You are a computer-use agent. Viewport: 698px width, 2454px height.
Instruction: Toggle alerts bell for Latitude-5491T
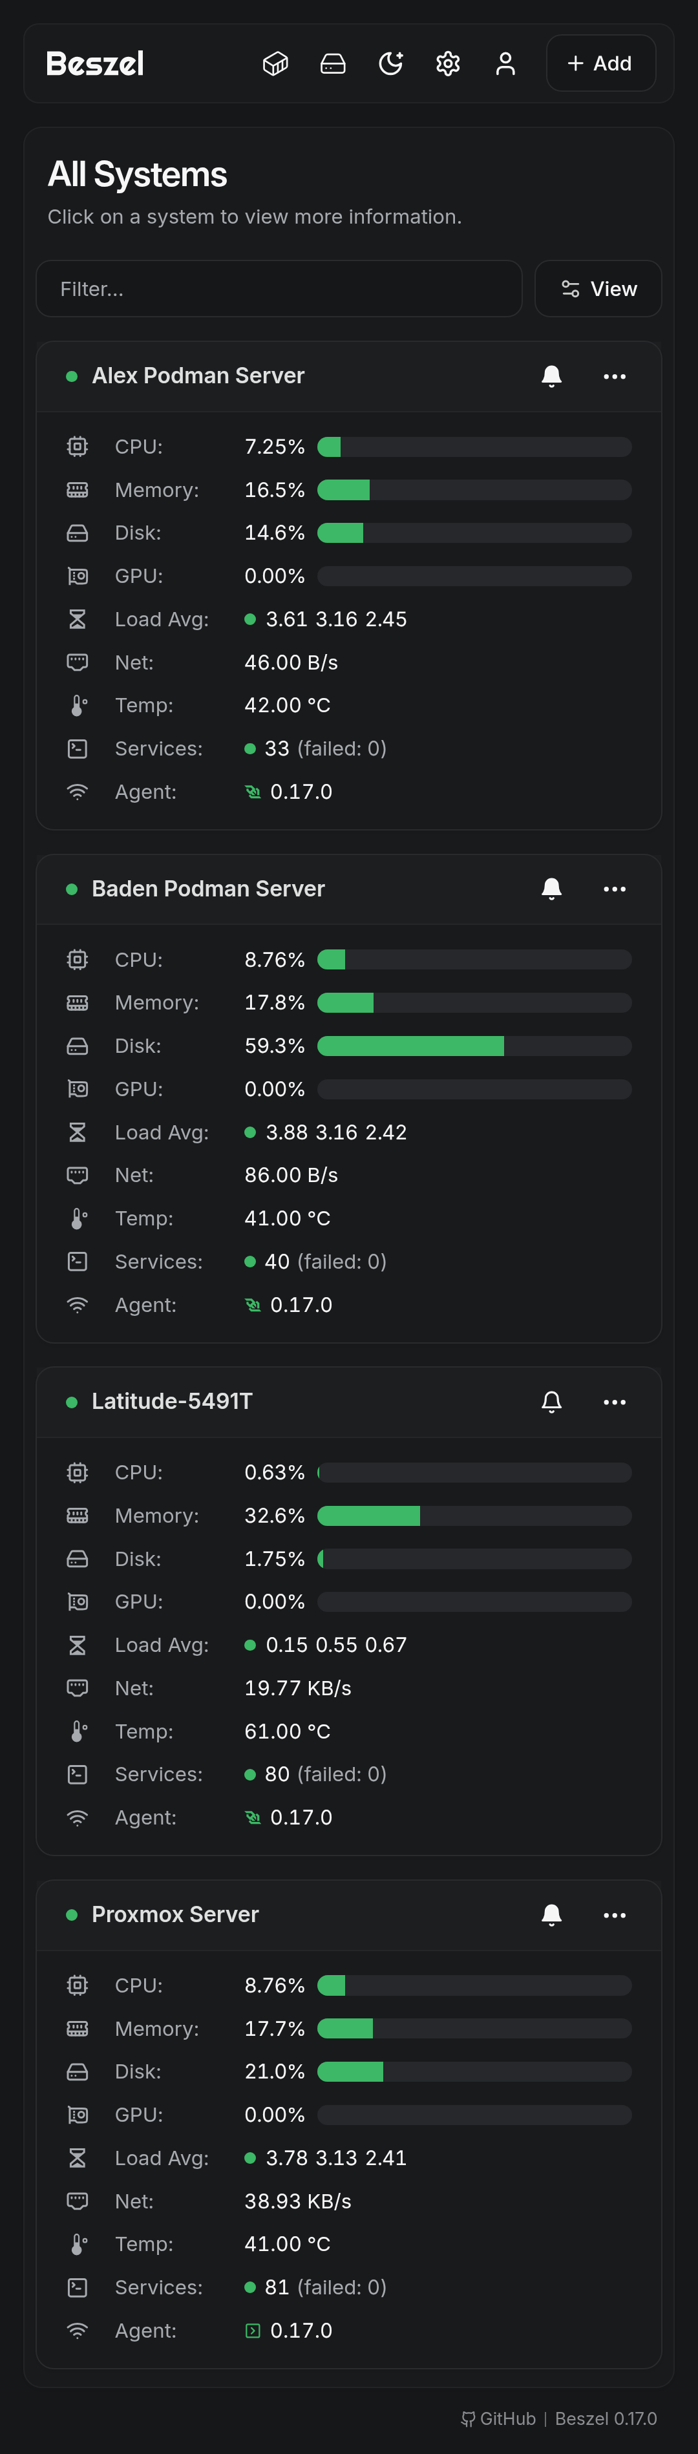pos(551,1401)
